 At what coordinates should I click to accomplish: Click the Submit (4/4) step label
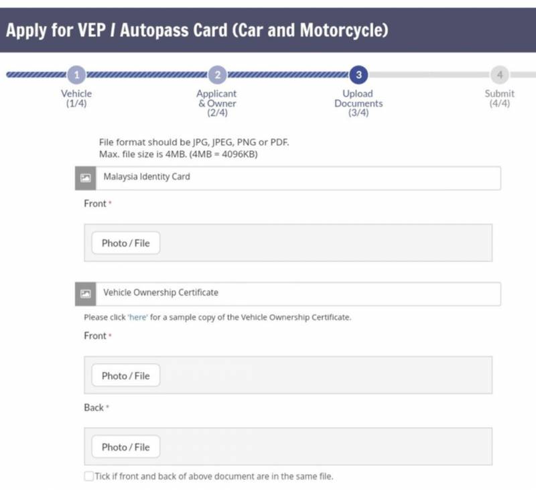[499, 99]
